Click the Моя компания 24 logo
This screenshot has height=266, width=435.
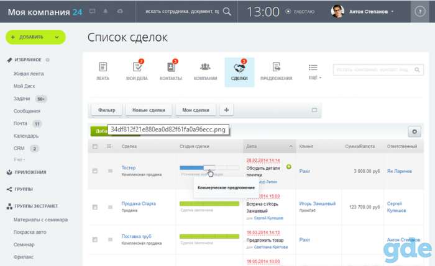point(45,12)
